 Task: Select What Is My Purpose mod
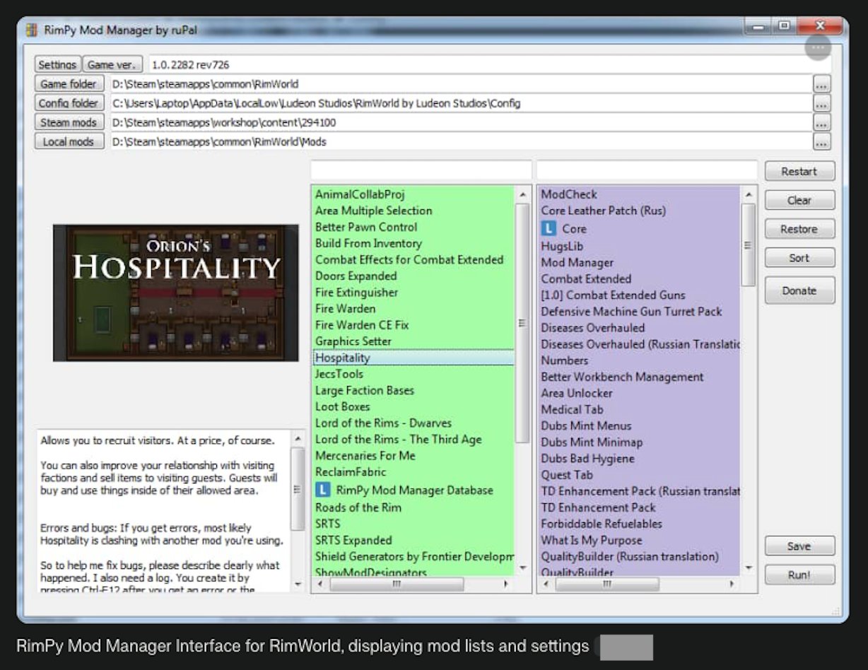coord(592,540)
